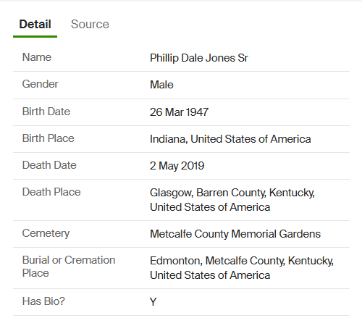Viewport: 362px width, 318px height.
Task: Click the Gender label
Action: pyautogui.click(x=40, y=84)
